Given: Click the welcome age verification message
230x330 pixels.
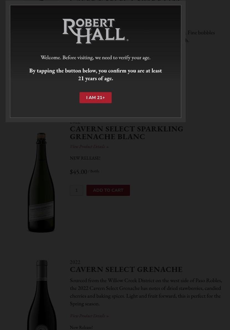Looking at the screenshot, I should 96,58.
